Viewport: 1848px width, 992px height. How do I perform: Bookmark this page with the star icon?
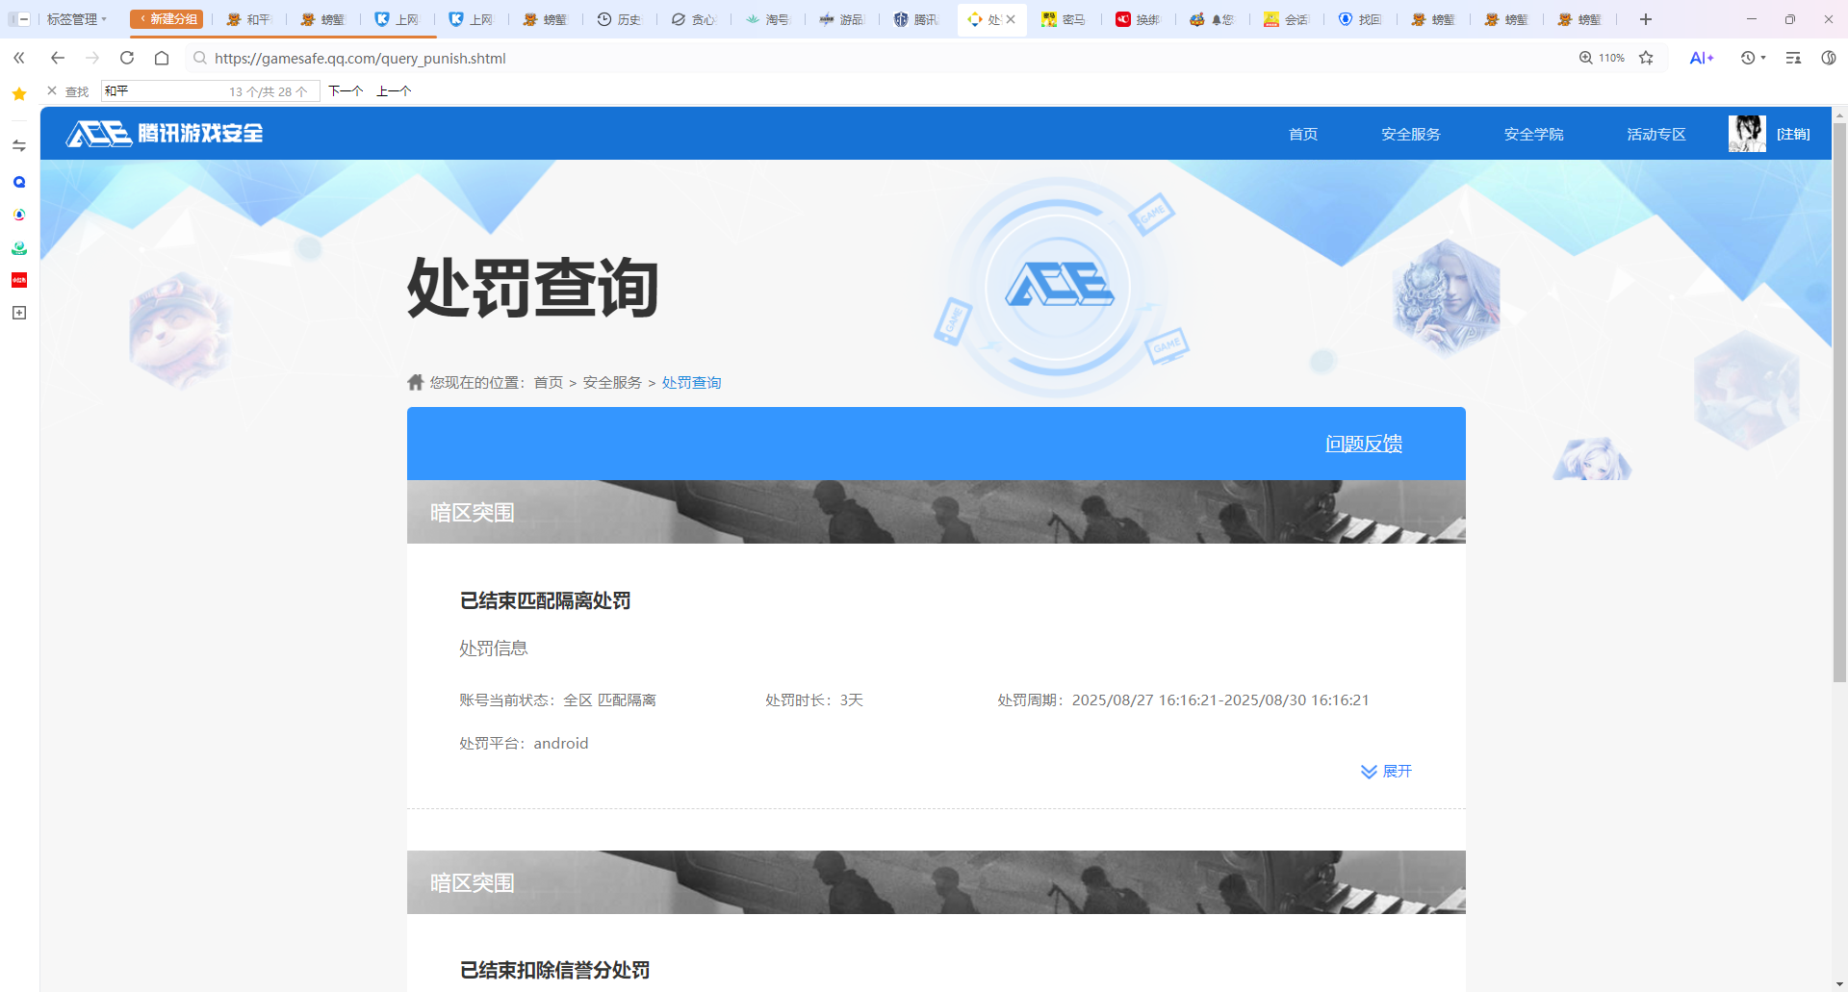[1647, 58]
